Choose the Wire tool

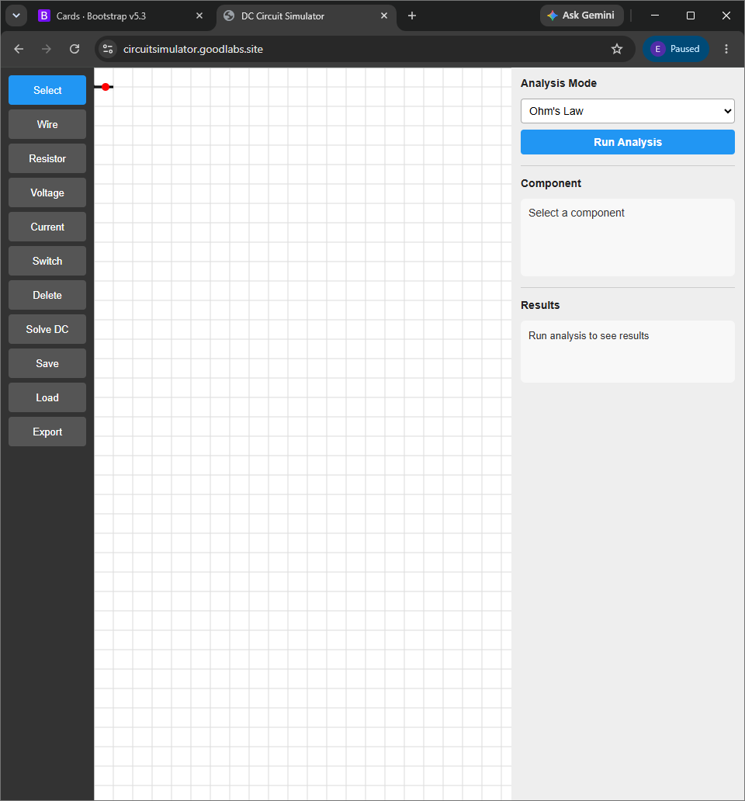[47, 124]
